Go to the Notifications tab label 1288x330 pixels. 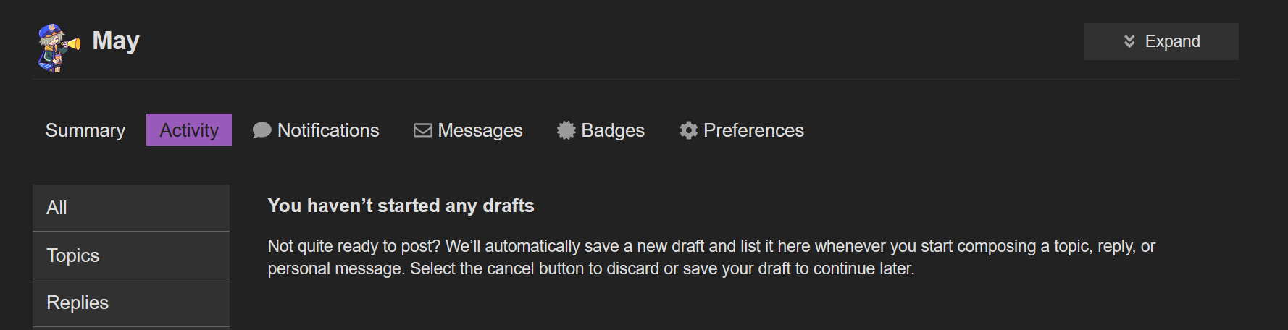(328, 130)
